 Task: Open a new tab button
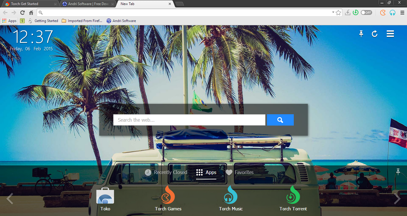pos(179,4)
